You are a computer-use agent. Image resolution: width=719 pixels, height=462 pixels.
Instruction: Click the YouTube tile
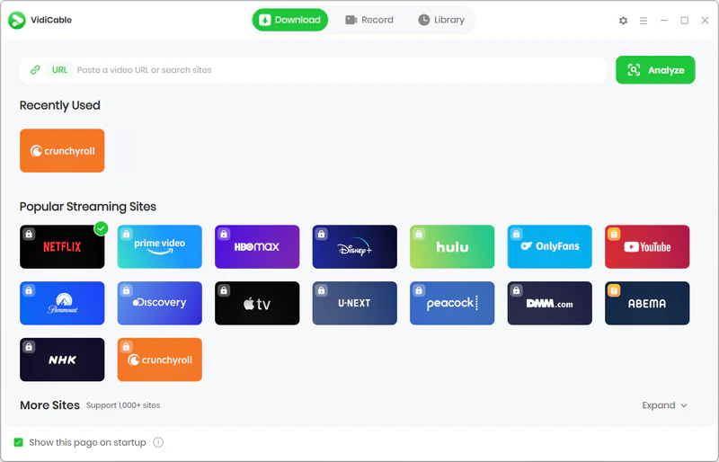(x=647, y=246)
